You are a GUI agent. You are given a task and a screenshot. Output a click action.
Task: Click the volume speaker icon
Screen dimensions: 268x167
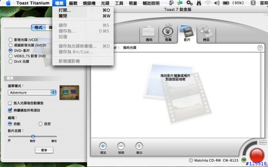point(217,3)
